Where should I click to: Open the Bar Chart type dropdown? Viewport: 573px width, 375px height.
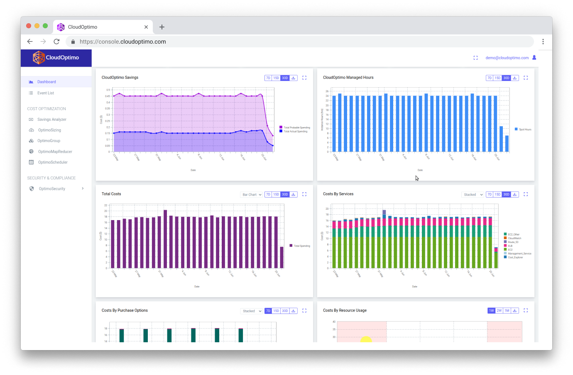coord(252,194)
